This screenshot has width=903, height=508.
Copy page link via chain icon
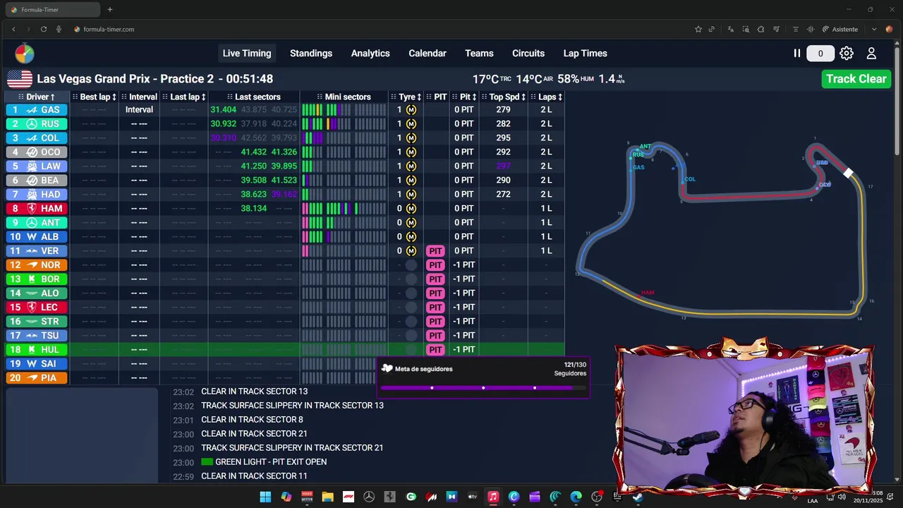[712, 29]
